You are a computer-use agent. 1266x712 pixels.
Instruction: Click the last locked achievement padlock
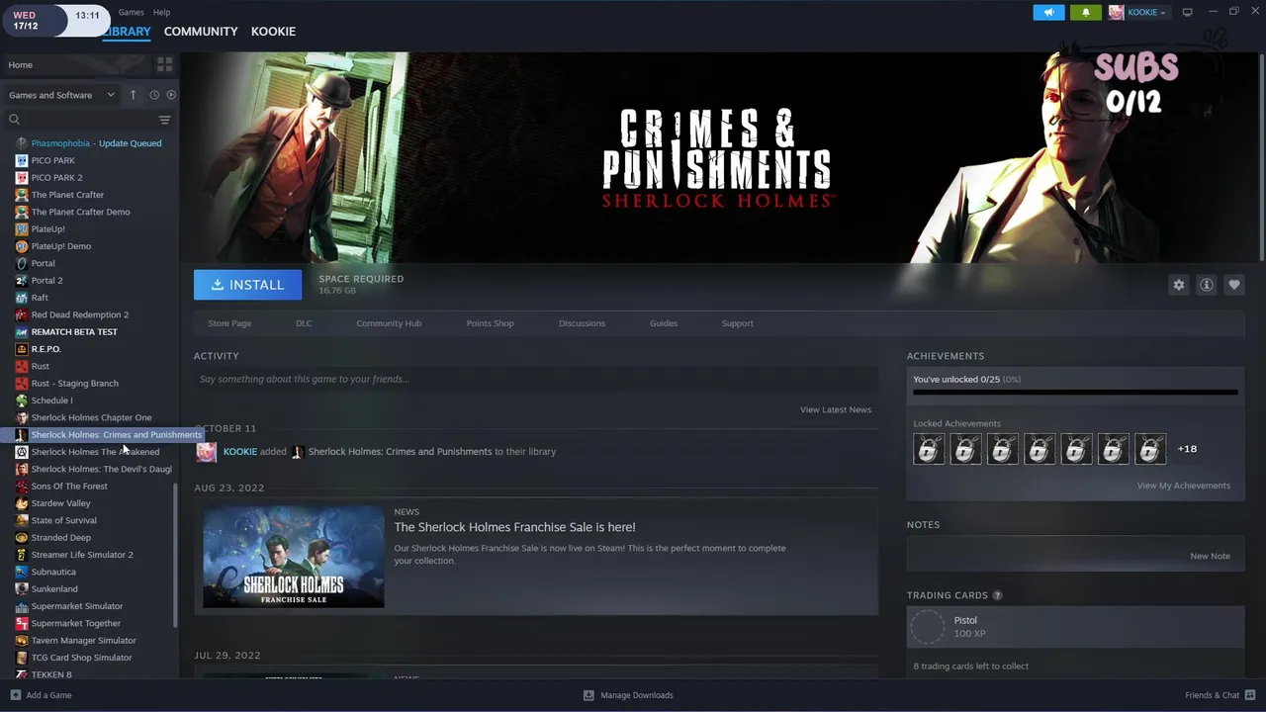(1150, 449)
